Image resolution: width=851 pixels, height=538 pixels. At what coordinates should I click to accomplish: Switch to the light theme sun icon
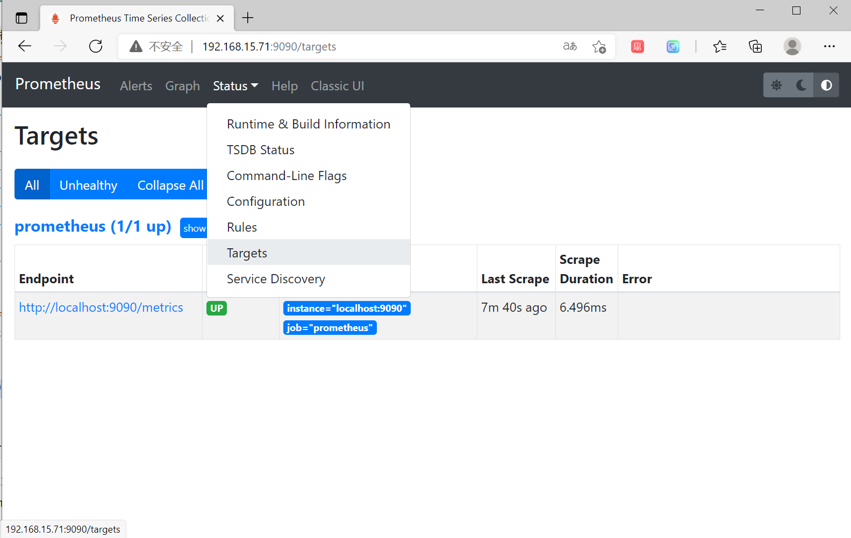coord(776,85)
